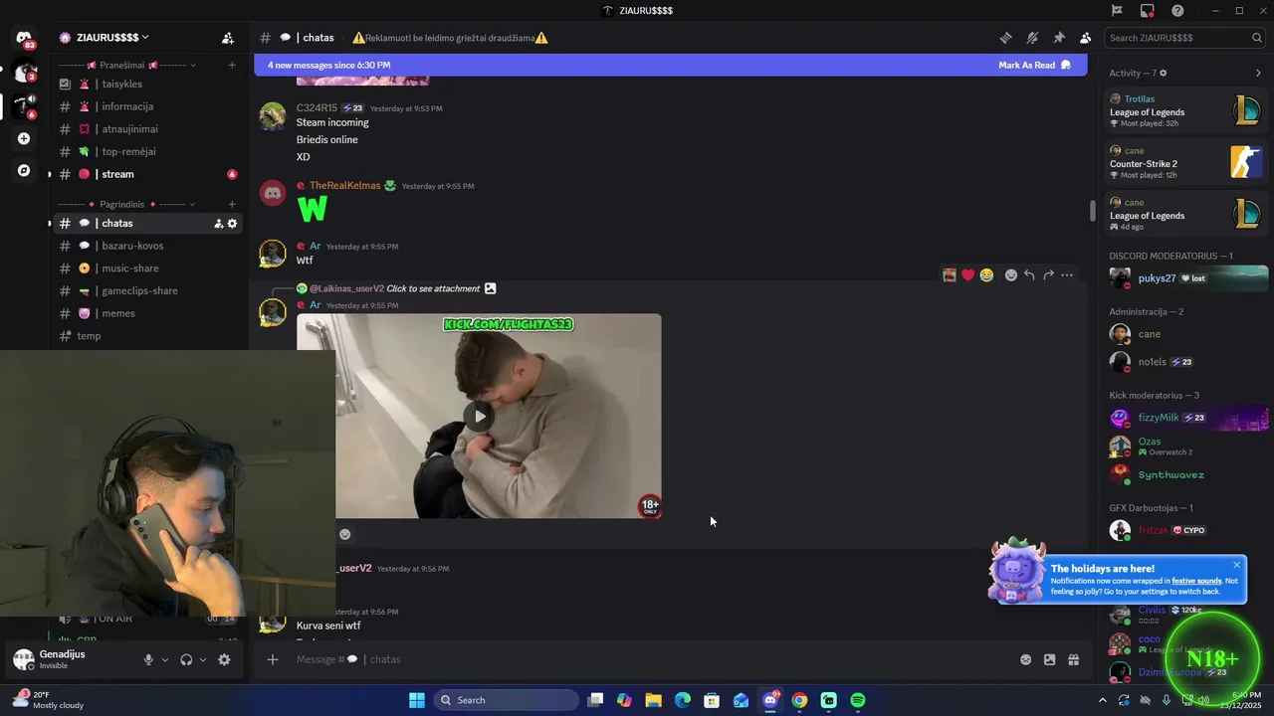The height and width of the screenshot is (716, 1274).
Task: Open the atnaujinimai channel
Action: [147, 129]
